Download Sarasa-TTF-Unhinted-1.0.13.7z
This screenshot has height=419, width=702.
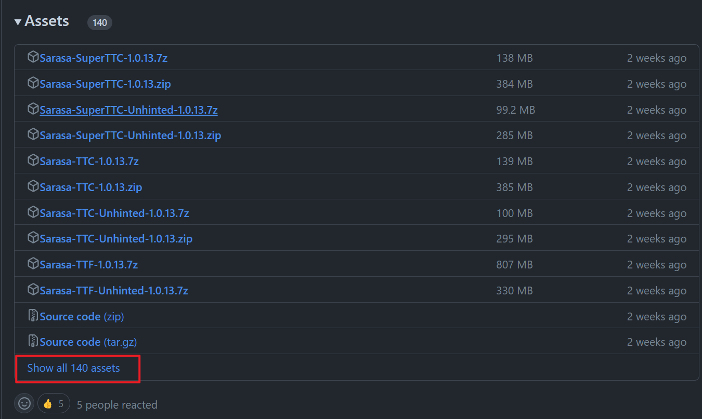point(113,291)
